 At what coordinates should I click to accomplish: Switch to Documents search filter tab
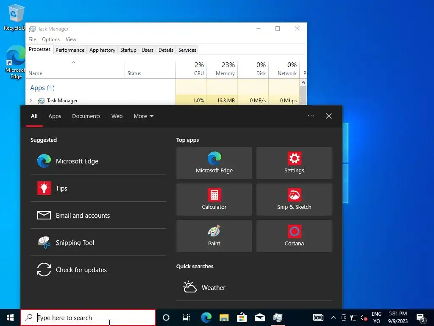tap(86, 116)
